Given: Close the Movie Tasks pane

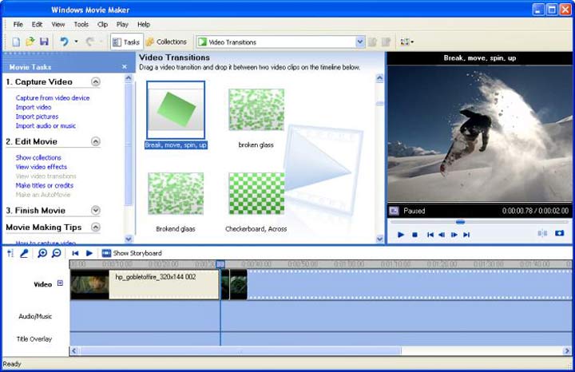Looking at the screenshot, I should pos(125,67).
